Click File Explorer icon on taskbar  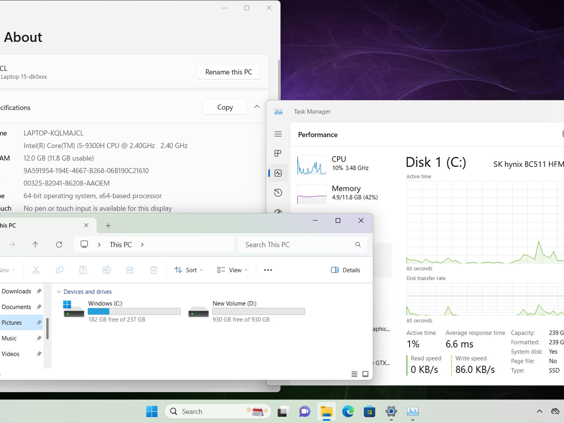click(x=326, y=411)
